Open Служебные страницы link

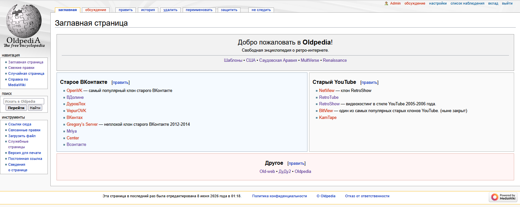coord(18,144)
